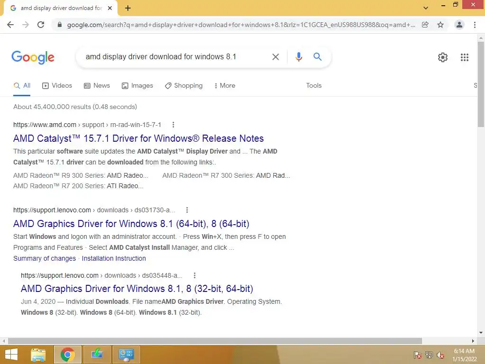485x364 pixels.
Task: Click the address bar URL text
Action: (241, 25)
